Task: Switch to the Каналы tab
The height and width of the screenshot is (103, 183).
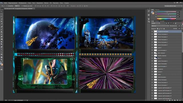Action: (157, 21)
